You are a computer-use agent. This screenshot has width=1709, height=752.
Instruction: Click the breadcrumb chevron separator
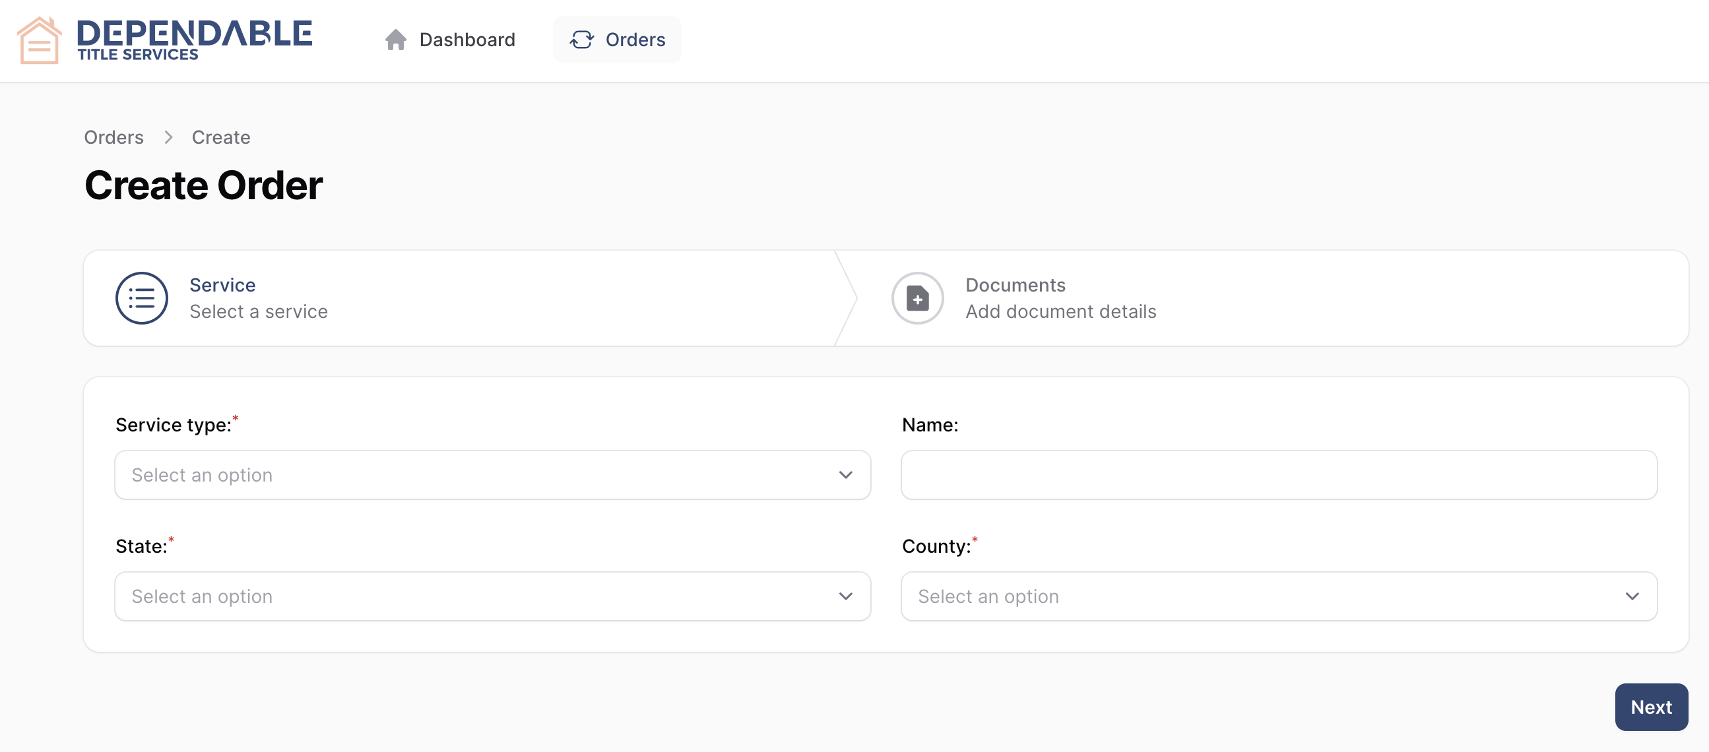pos(168,137)
